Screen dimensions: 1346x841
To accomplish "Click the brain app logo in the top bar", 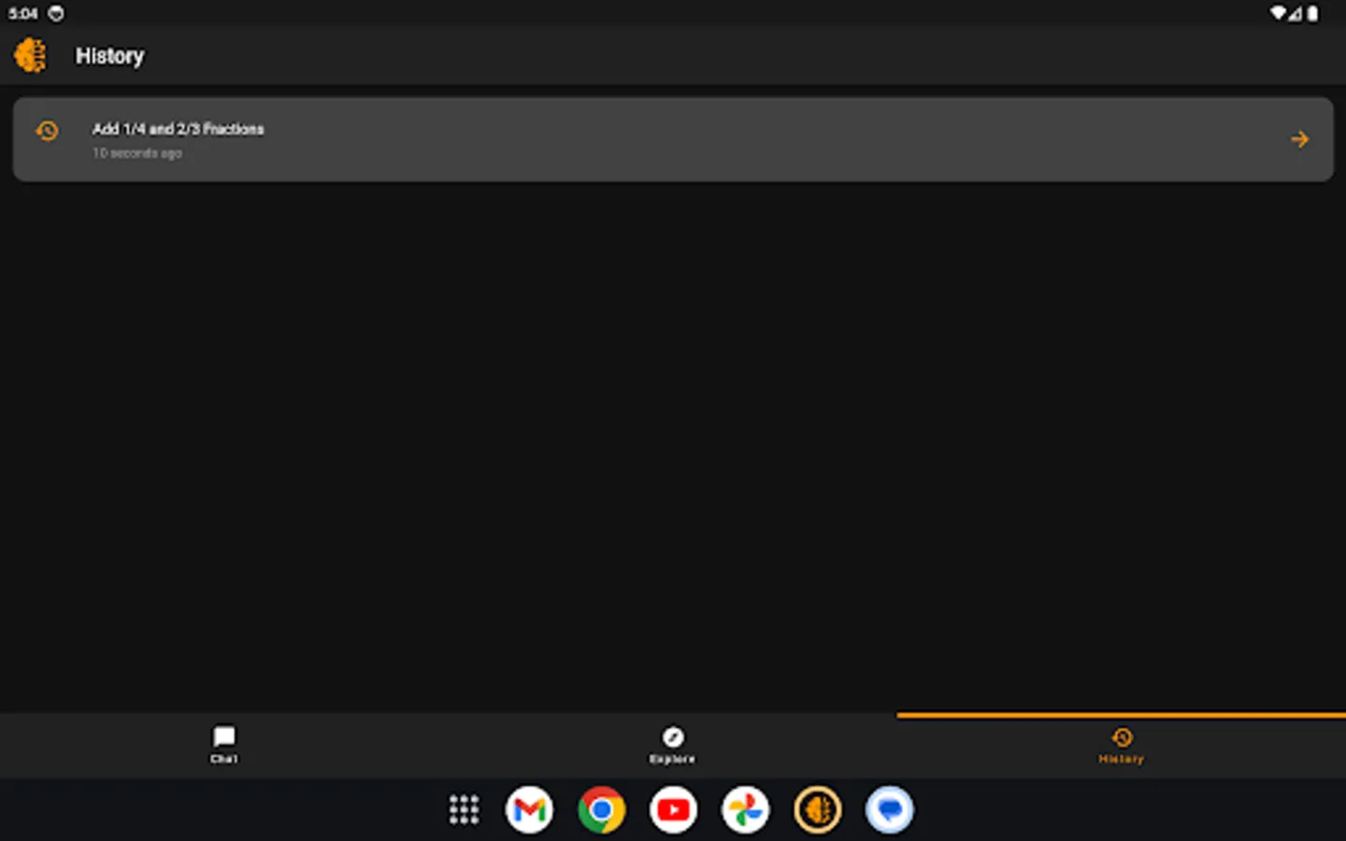I will [x=31, y=55].
